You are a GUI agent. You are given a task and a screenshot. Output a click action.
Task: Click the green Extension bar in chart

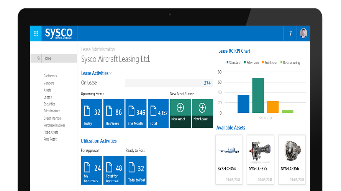pos(258,95)
